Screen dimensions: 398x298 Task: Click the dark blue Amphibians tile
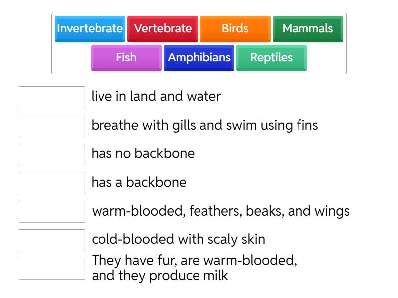[199, 58]
